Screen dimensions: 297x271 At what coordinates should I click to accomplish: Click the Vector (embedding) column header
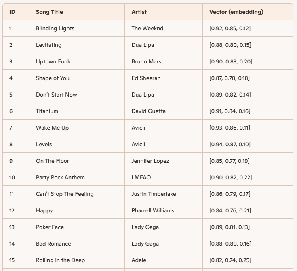point(236,12)
